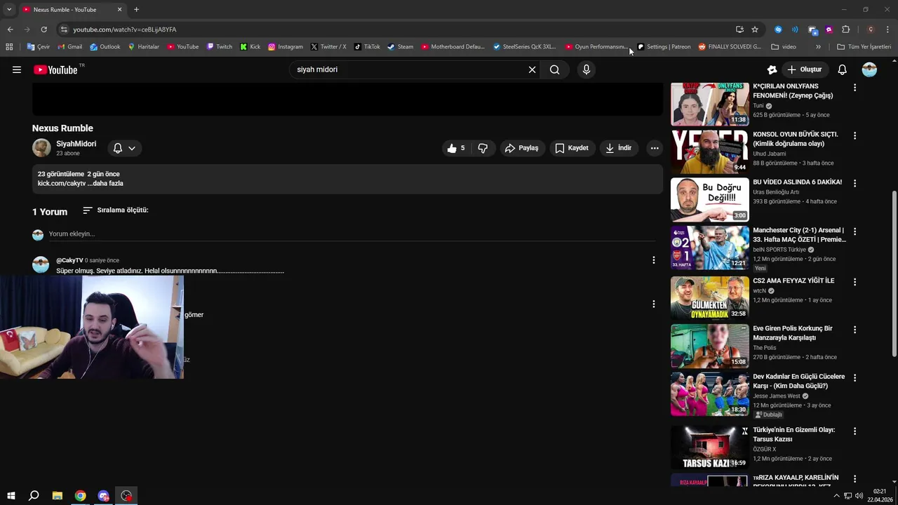Open Kick bookmark
Image resolution: width=898 pixels, height=505 pixels.
[x=250, y=47]
